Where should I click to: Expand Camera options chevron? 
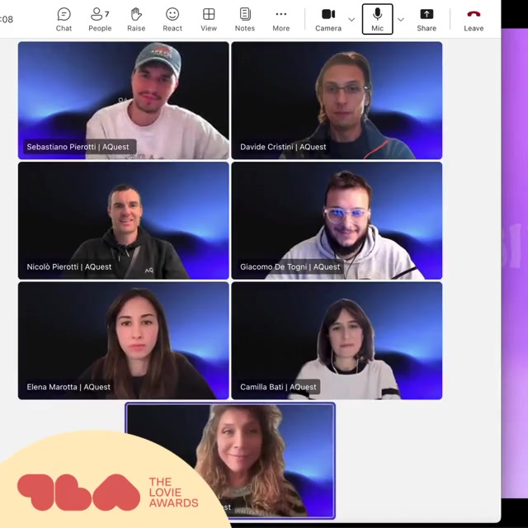point(351,20)
